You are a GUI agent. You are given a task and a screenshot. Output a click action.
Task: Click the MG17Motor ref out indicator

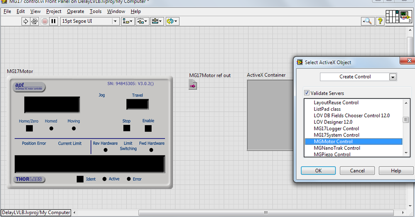pyautogui.click(x=193, y=85)
